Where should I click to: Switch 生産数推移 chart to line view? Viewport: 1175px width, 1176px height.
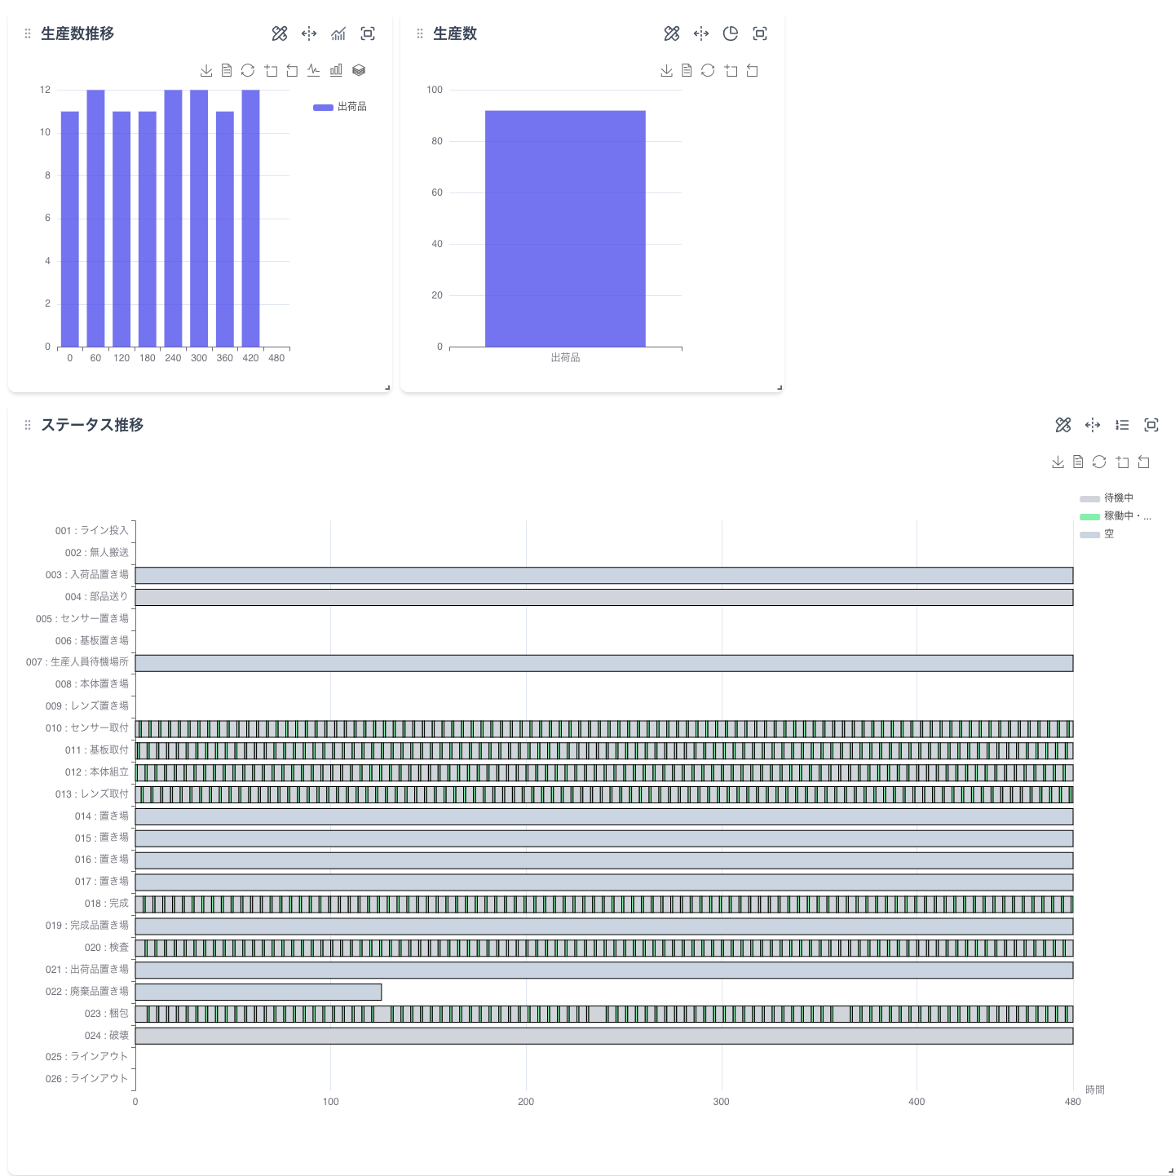pos(314,71)
